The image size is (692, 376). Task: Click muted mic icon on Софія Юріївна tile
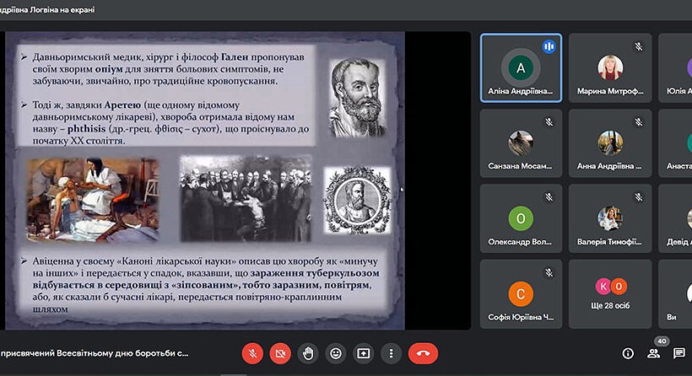point(549,273)
